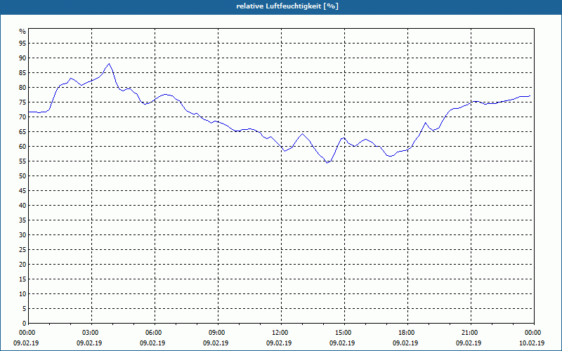The height and width of the screenshot is (351, 562).
Task: Click the y-axis tick label '15'
Action: 22,279
